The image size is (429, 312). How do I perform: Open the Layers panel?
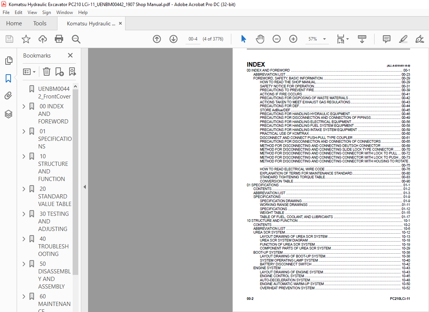8,114
